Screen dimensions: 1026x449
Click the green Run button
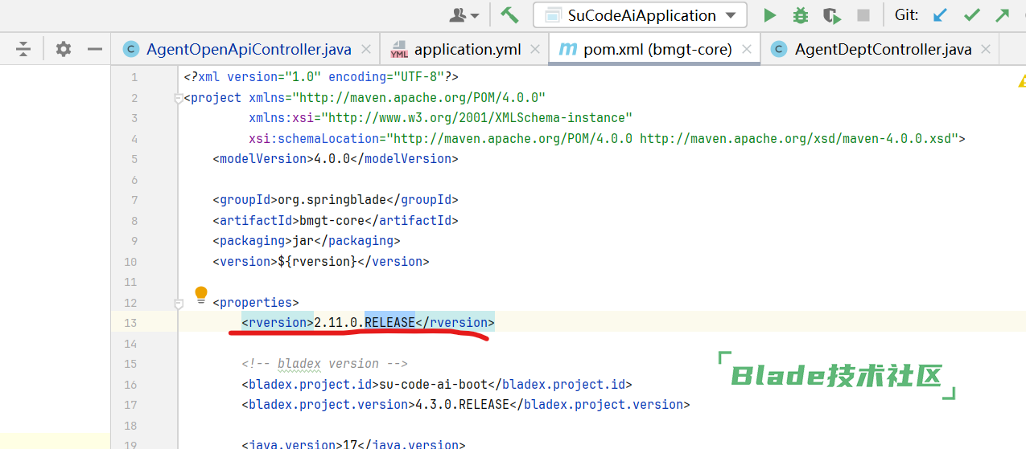click(x=770, y=15)
